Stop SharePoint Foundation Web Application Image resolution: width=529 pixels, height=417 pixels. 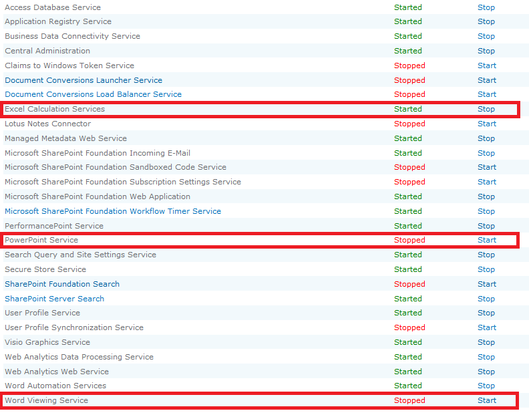486,196
